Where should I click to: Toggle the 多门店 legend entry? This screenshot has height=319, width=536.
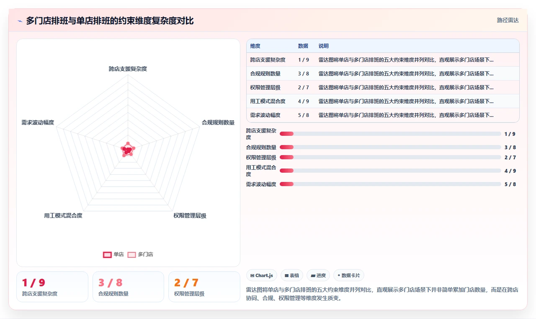tap(140, 254)
